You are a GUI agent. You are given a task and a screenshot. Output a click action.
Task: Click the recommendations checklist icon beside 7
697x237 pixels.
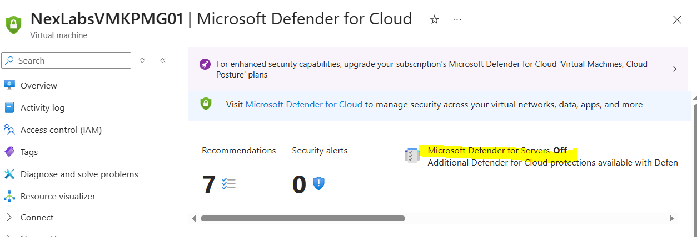click(228, 184)
